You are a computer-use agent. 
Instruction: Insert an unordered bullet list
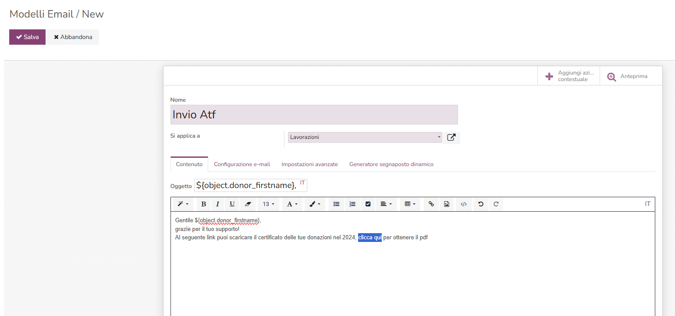click(x=336, y=204)
